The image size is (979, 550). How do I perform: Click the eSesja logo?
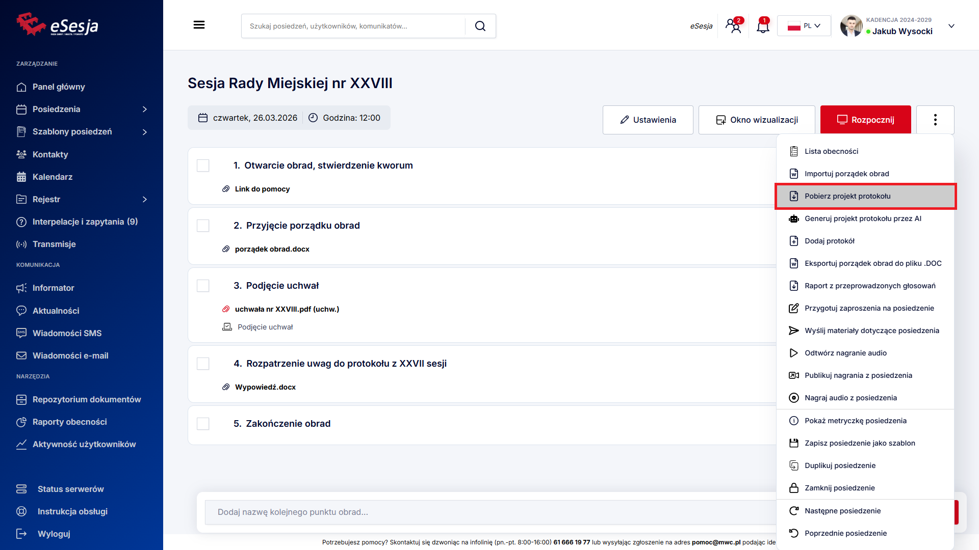click(x=57, y=25)
